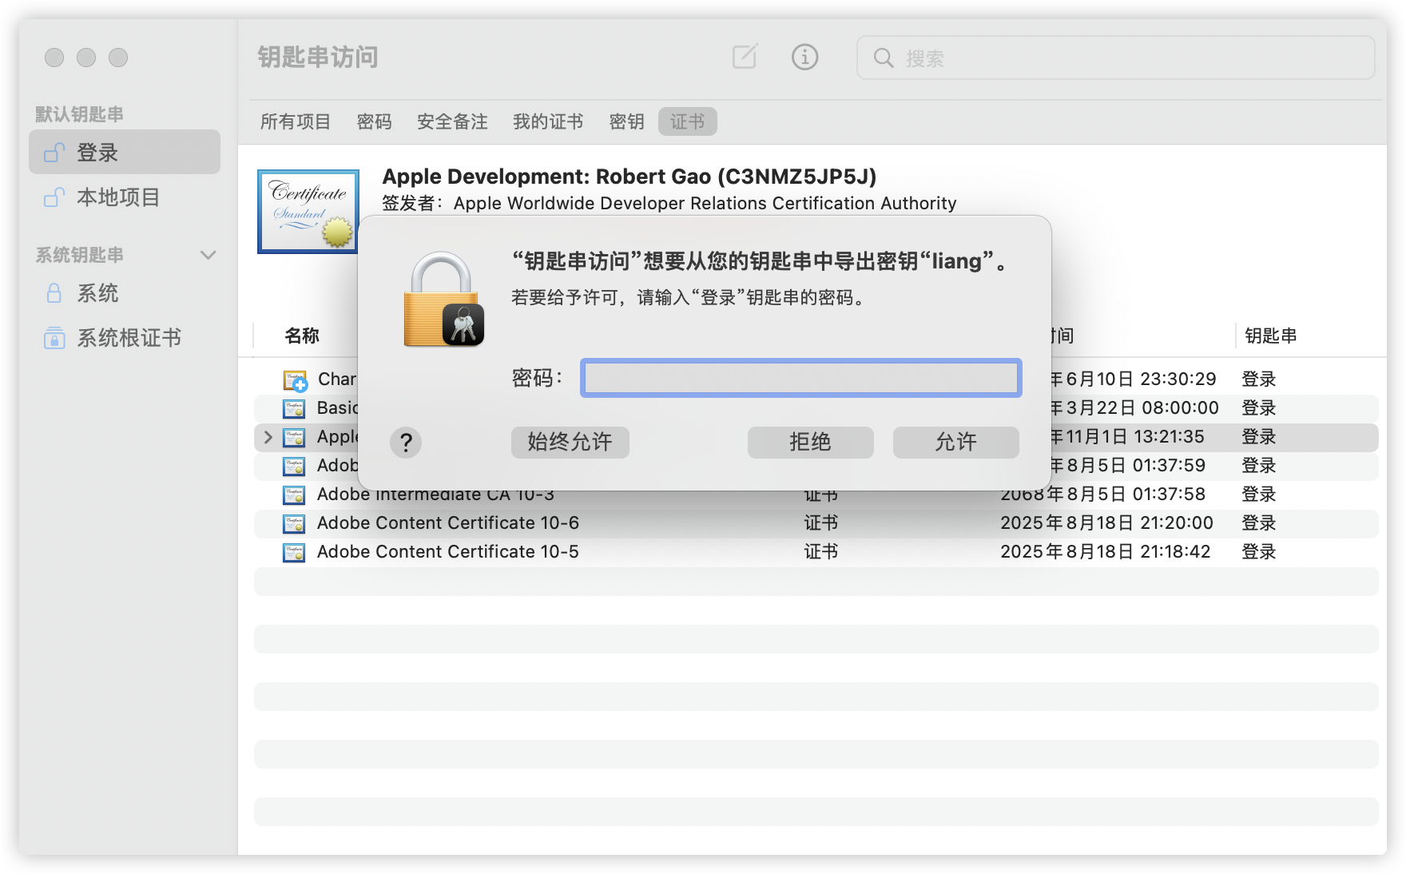Click the info icon in toolbar
Image resolution: width=1406 pixels, height=874 pixels.
(804, 57)
